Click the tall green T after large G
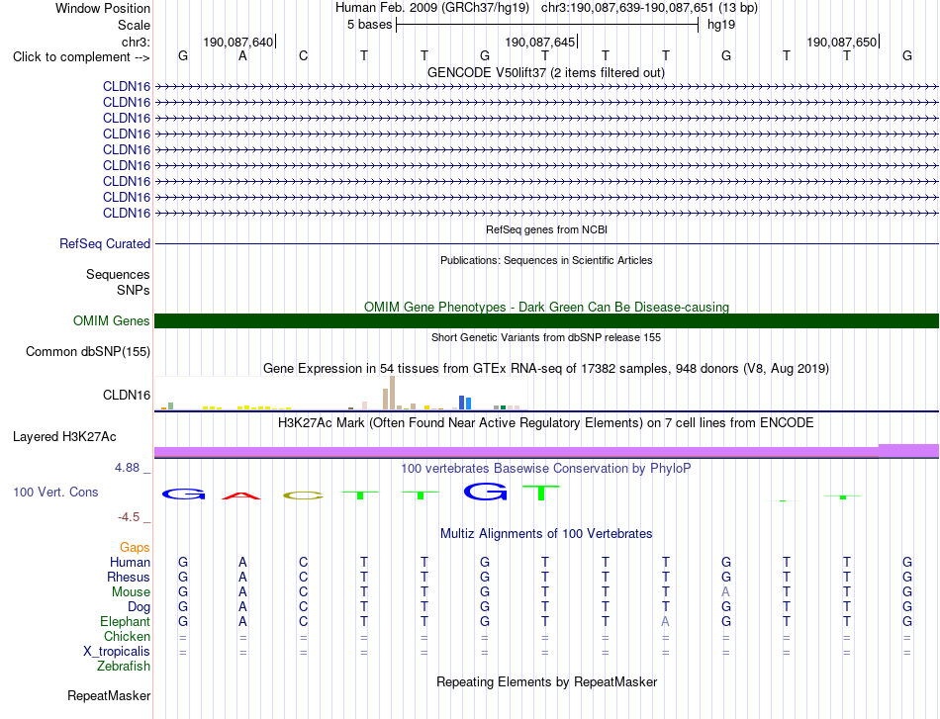This screenshot has height=719, width=940. pos(541,493)
